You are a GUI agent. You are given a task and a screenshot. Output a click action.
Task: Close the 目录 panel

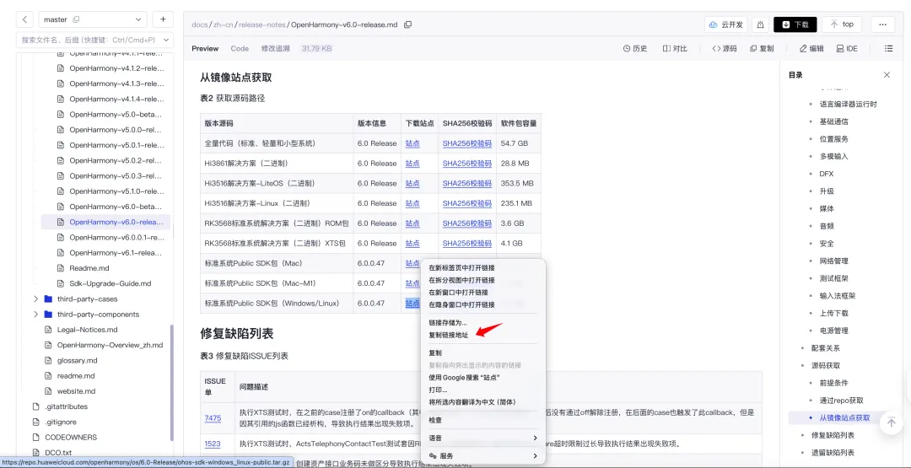[887, 75]
